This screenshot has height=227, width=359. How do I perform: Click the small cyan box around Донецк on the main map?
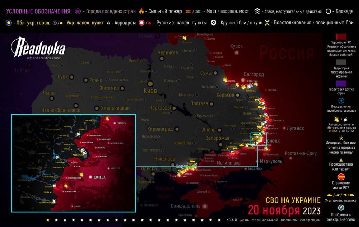[x=258, y=139]
